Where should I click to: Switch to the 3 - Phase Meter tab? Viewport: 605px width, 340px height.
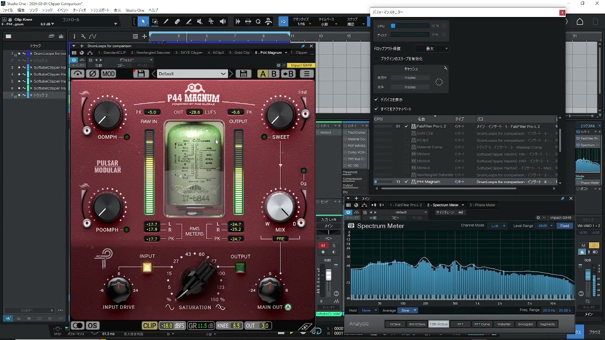(x=482, y=205)
